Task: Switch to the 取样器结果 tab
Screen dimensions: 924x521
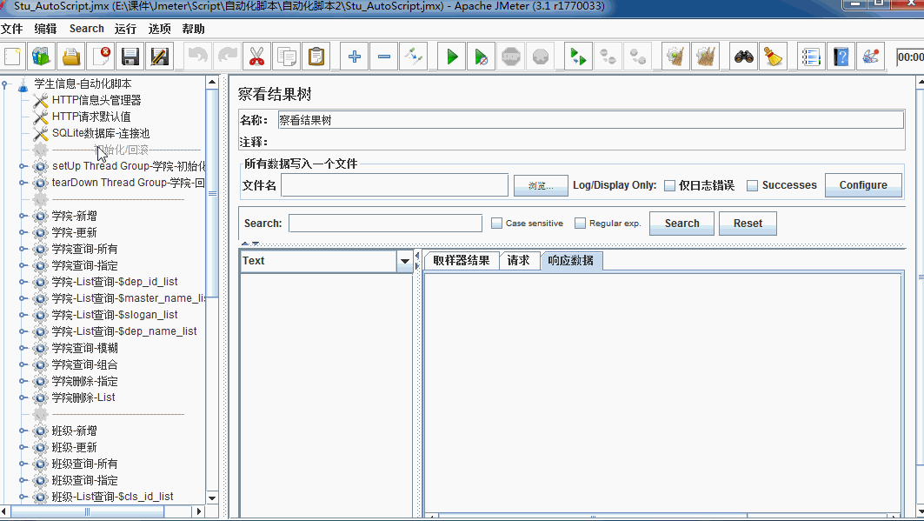Action: (x=462, y=261)
